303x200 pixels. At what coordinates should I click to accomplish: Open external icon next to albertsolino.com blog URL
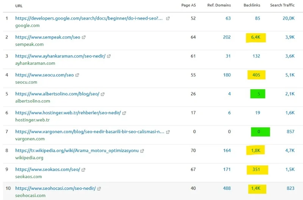(x=103, y=94)
